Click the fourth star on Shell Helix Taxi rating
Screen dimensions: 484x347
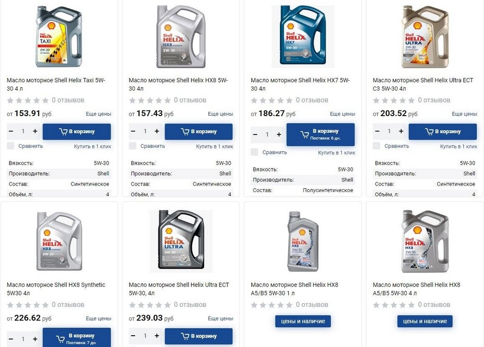(36, 100)
